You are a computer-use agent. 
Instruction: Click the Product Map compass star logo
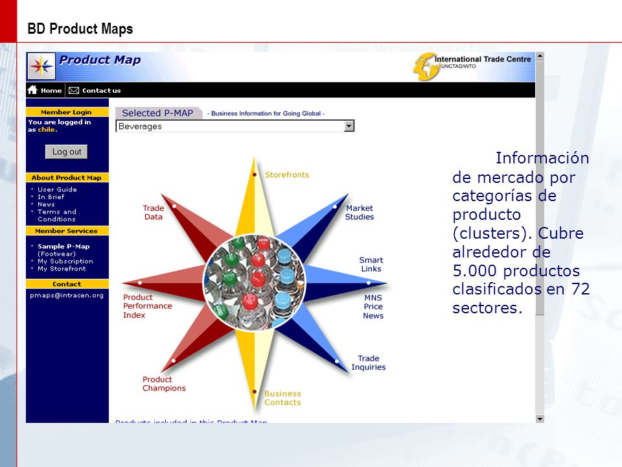click(x=41, y=66)
